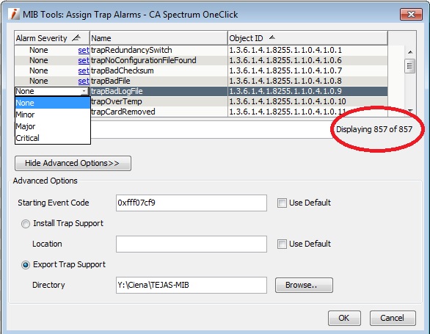
Task: Click Object ID ending in .1.0.10
Action: (x=307, y=101)
